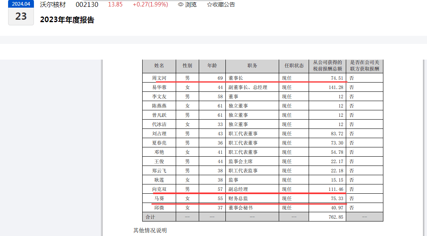Open the 沃尔核材 stock name link

point(53,4)
